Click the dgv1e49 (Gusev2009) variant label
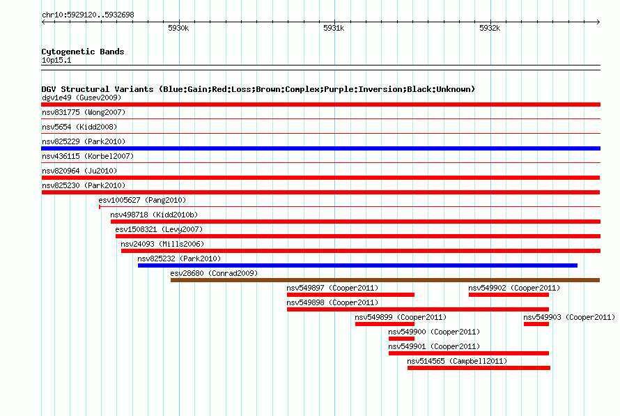This screenshot has height=416, width=620. (82, 98)
